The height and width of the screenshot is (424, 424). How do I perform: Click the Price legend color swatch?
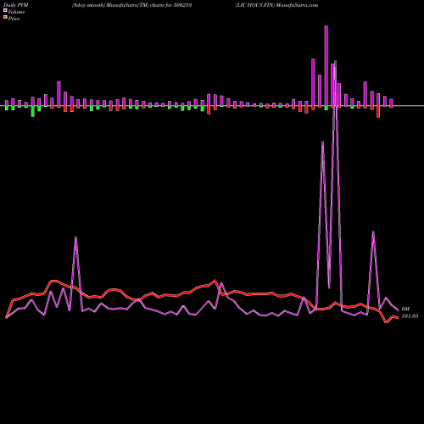point(5,18)
